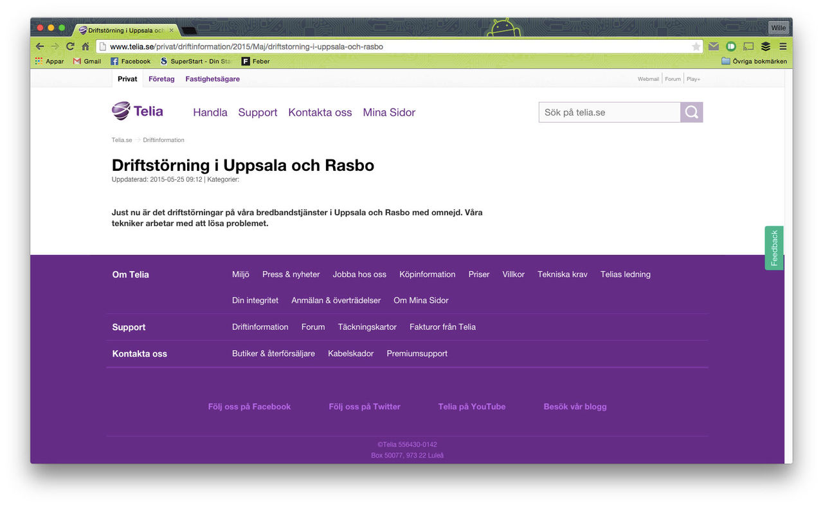Screen dimensions: 823x507
Task: Open the Handla menu
Action: pos(210,112)
